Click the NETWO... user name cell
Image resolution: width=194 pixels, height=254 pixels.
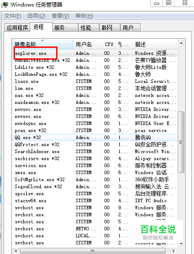point(86,229)
